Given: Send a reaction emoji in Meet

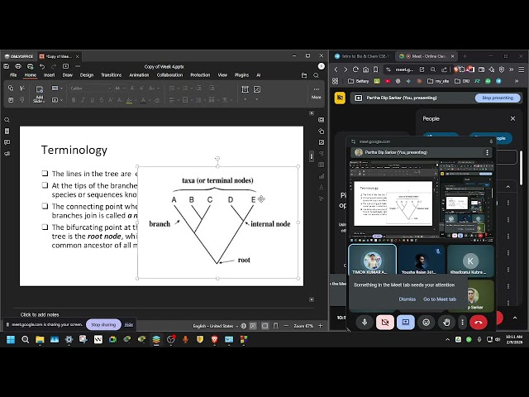Looking at the screenshot, I should [427, 323].
